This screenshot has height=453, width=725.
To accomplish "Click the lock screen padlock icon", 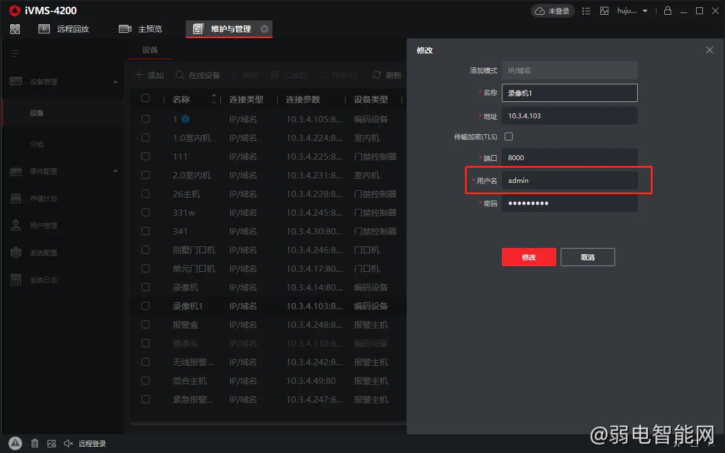I will click(668, 11).
